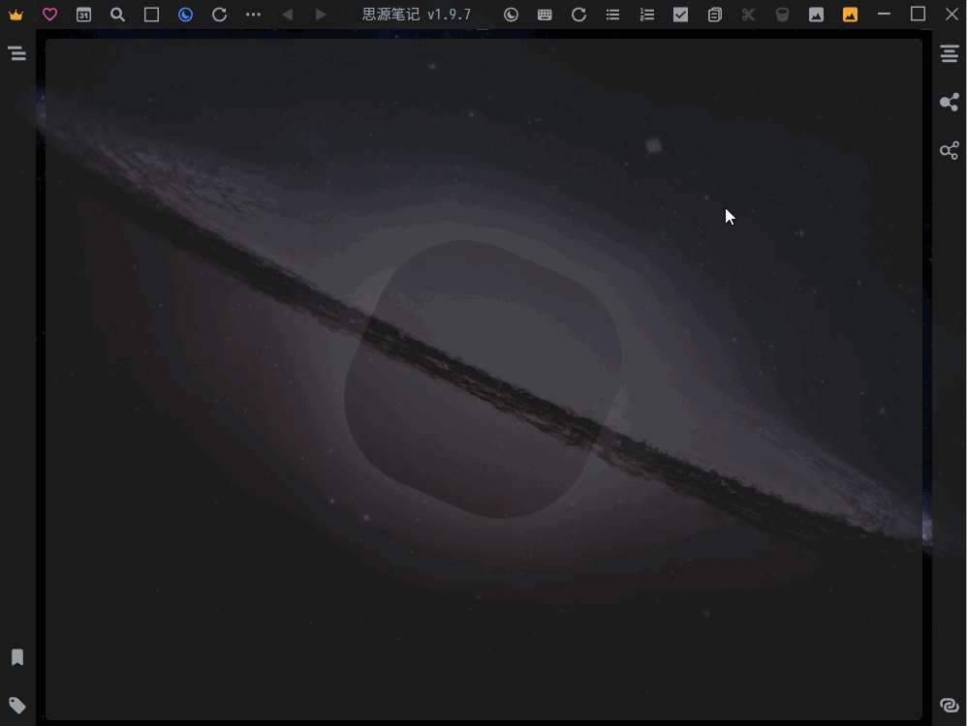This screenshot has height=726, width=967.
Task: Click the checkbox task list icon
Action: pyautogui.click(x=680, y=15)
